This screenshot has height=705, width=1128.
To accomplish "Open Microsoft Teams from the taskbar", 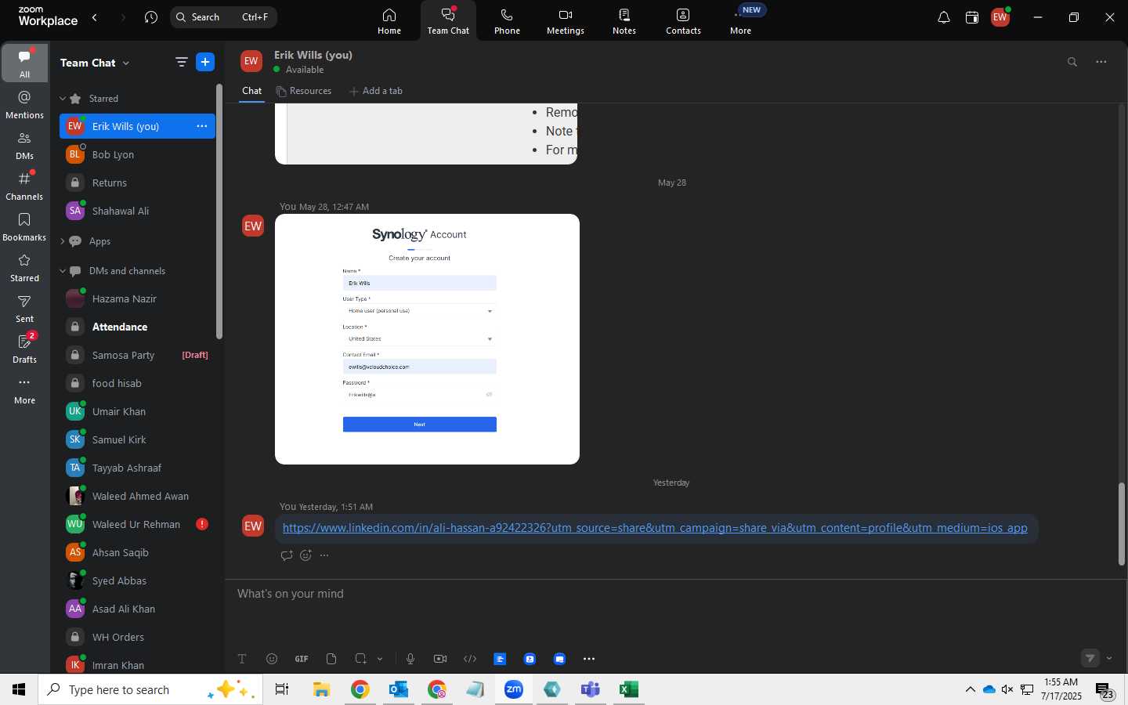I will (590, 689).
